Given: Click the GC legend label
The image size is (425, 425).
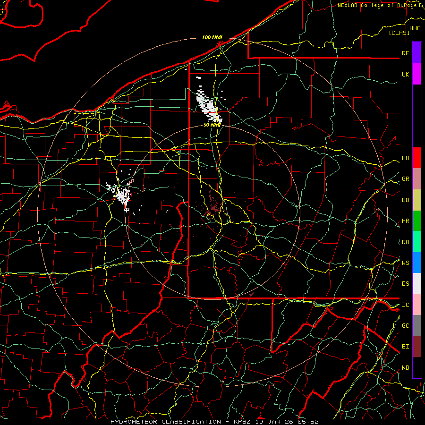Looking at the screenshot, I should 405,325.
